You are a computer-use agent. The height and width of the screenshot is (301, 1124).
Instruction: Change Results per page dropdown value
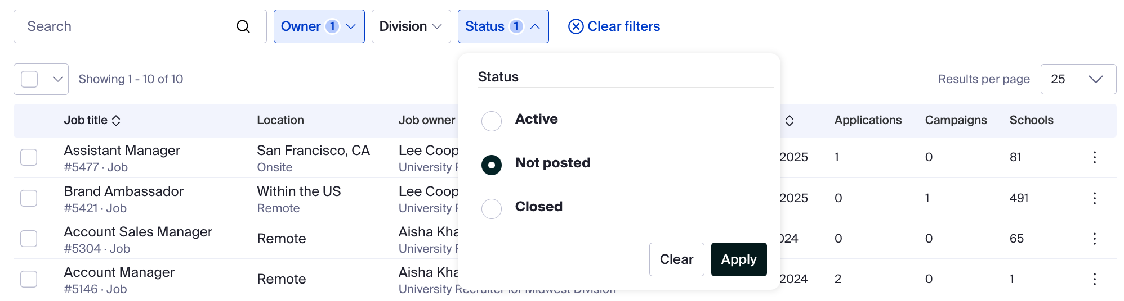[1078, 79]
